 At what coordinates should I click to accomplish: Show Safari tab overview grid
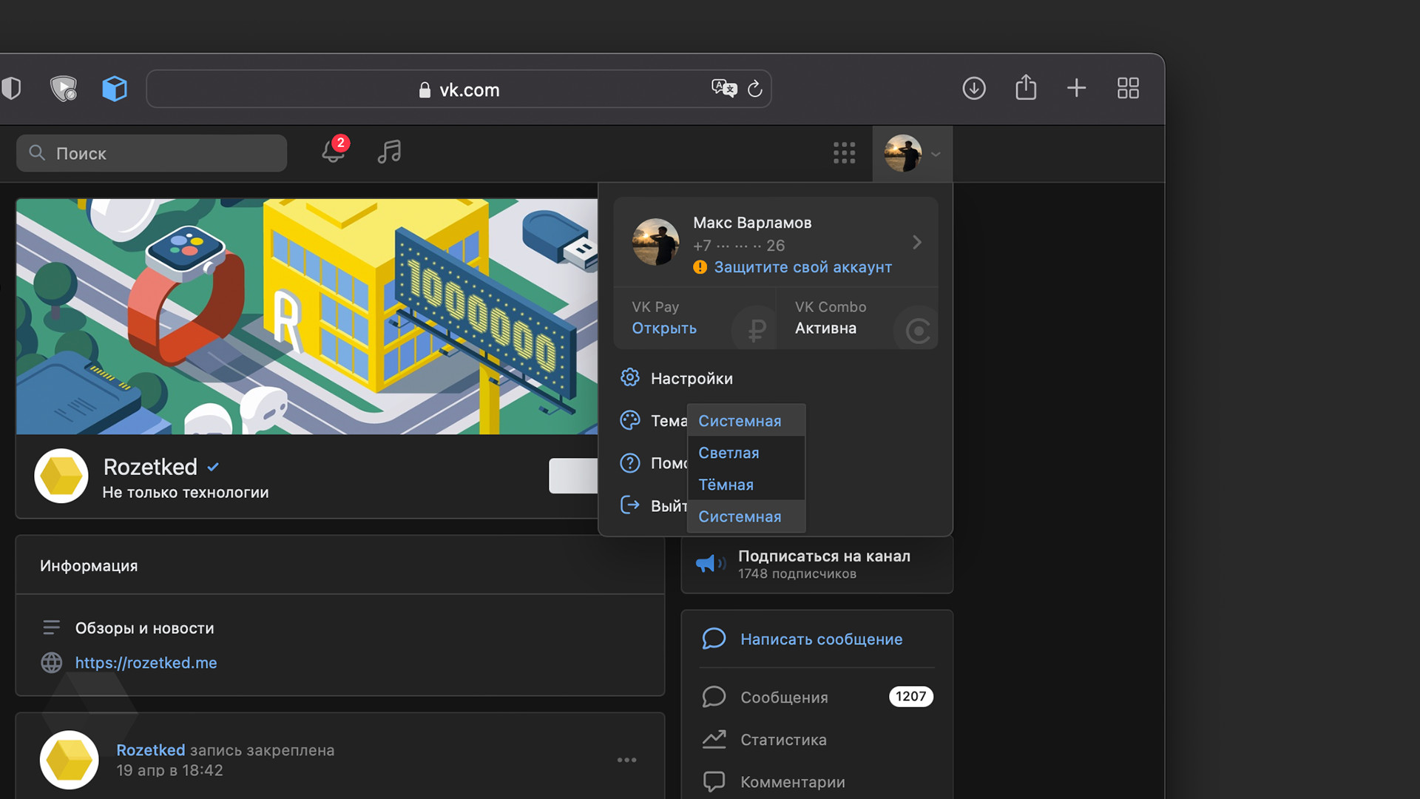pyautogui.click(x=1128, y=89)
